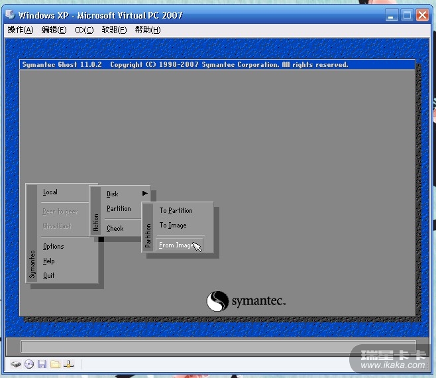Open the 编辑(E) menu
Viewport: 436px width, 378px height.
[54, 30]
